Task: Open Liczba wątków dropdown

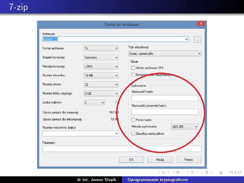Action: coord(94,102)
